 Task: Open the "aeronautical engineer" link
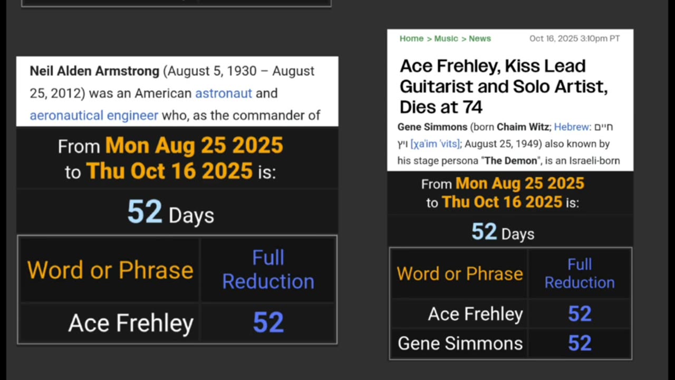point(94,116)
